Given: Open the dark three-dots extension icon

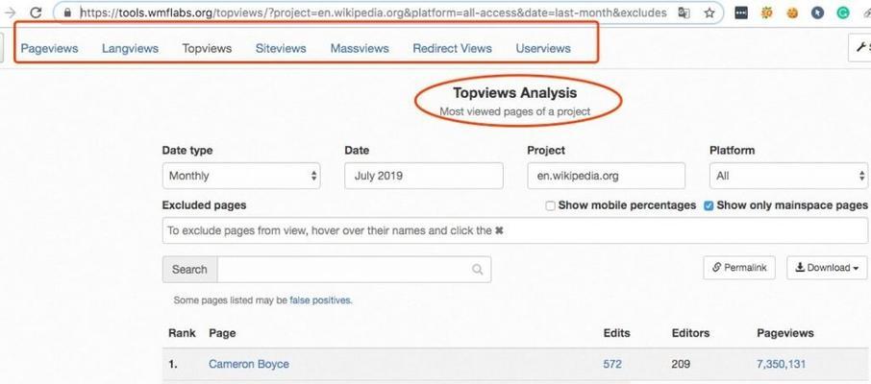Looking at the screenshot, I should pos(741,12).
